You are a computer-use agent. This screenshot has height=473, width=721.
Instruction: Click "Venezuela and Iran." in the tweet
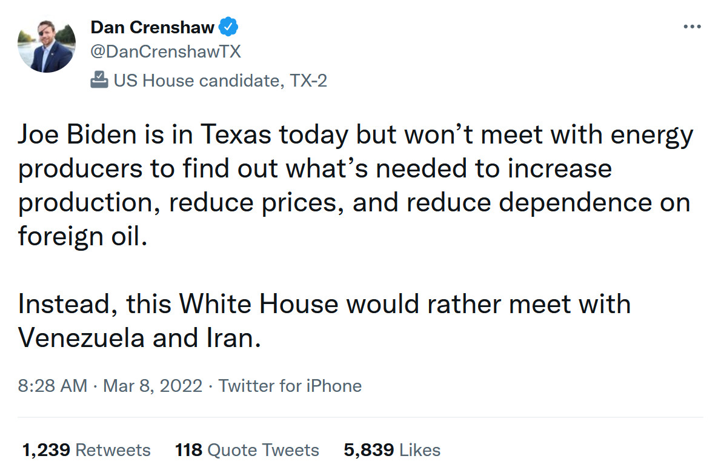click(139, 337)
